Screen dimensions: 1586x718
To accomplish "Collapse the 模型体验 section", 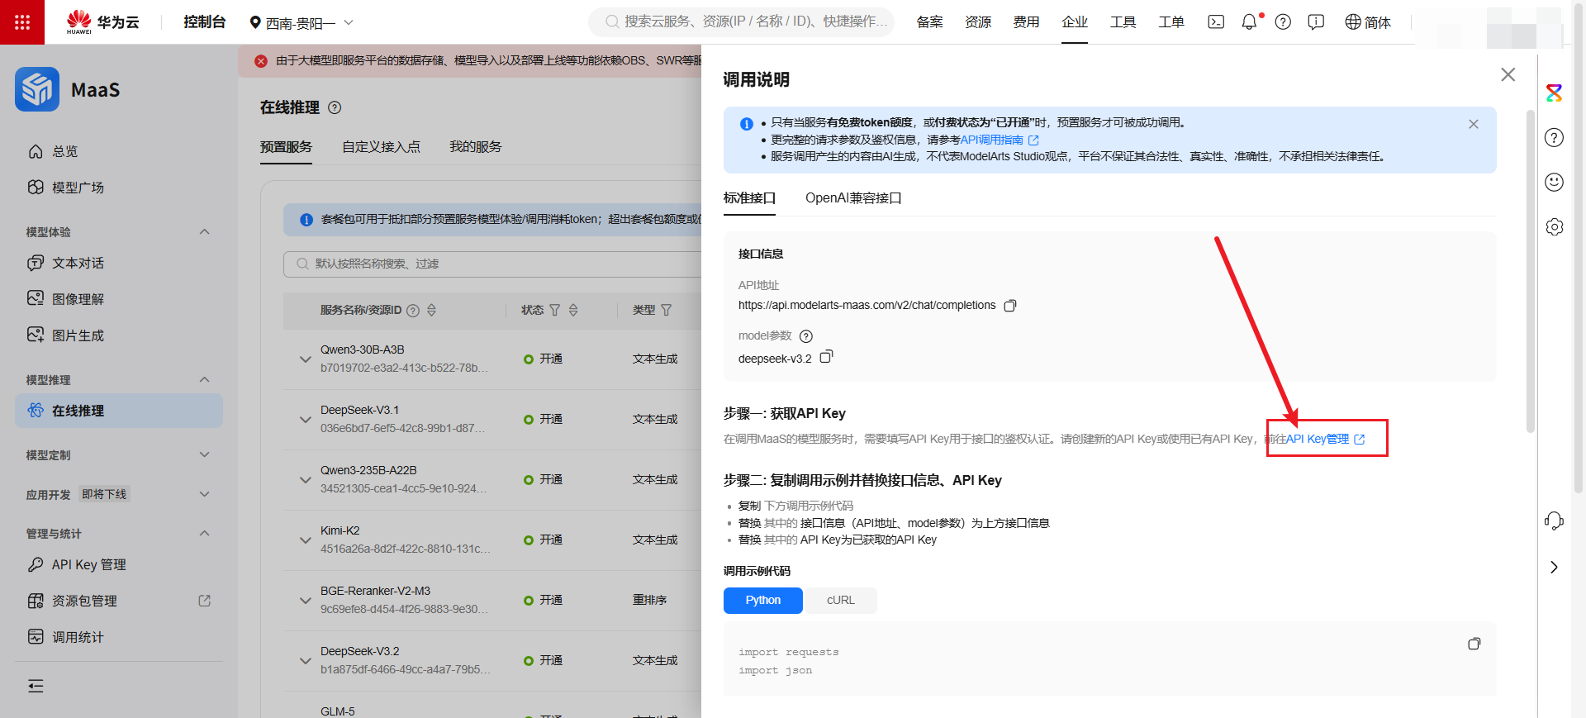I will [x=205, y=231].
